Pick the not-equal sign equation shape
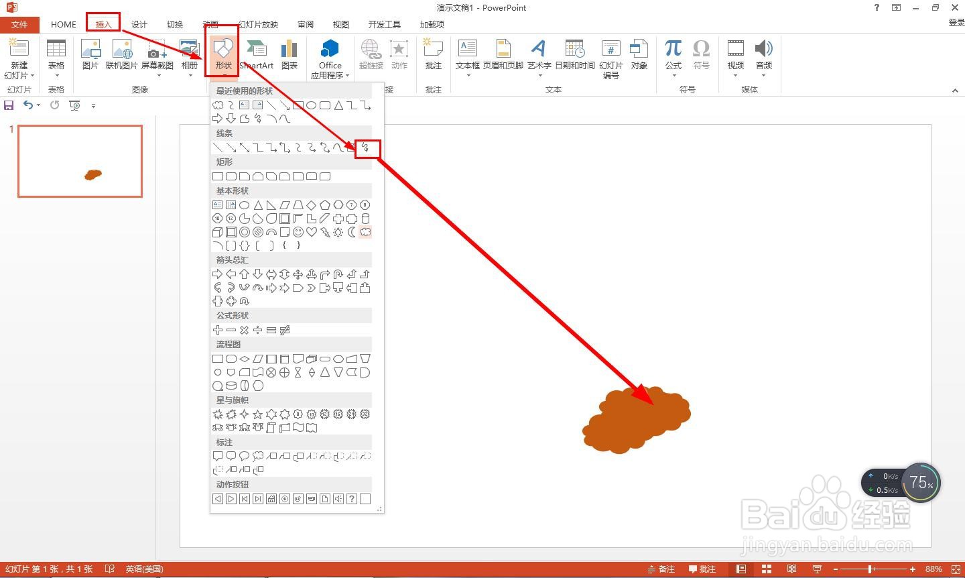Viewport: 965px width, 578px height. (285, 330)
